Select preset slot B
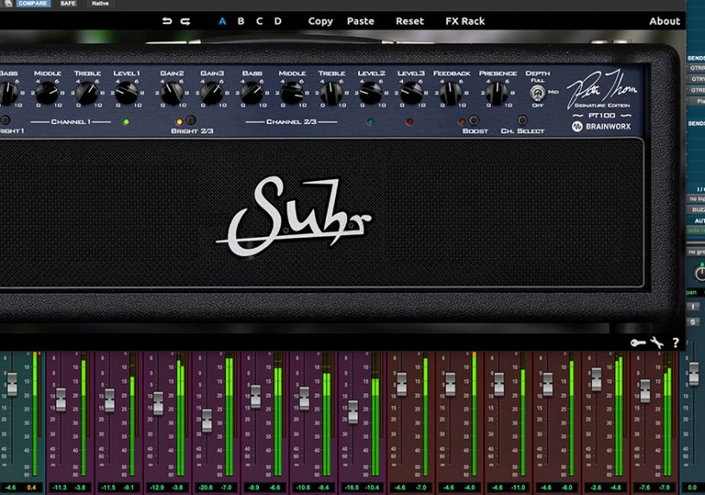 [x=241, y=21]
